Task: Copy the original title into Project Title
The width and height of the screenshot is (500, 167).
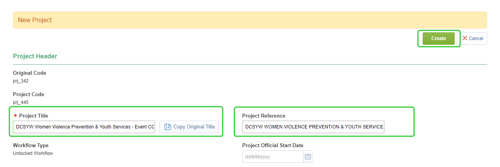Action: click(x=189, y=127)
